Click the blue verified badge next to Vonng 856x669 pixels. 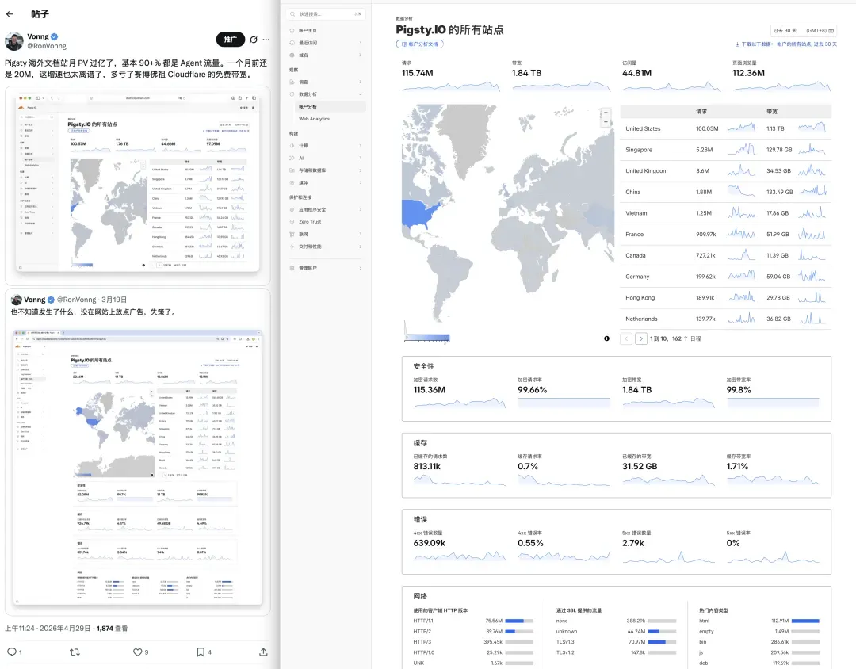coord(54,36)
